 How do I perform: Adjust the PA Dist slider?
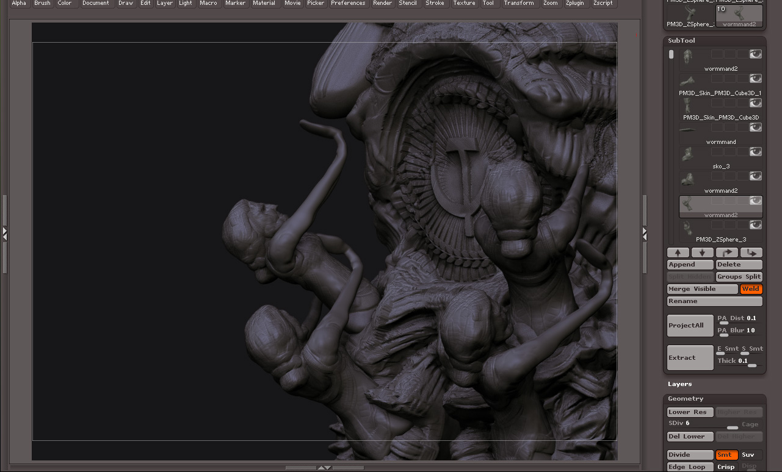click(x=739, y=319)
